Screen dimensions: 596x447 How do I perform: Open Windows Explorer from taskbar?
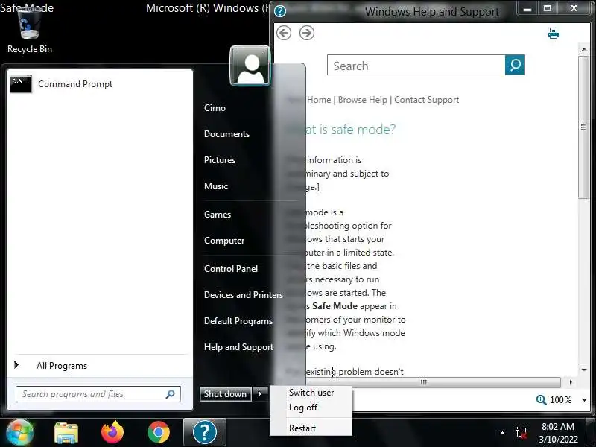pos(66,433)
